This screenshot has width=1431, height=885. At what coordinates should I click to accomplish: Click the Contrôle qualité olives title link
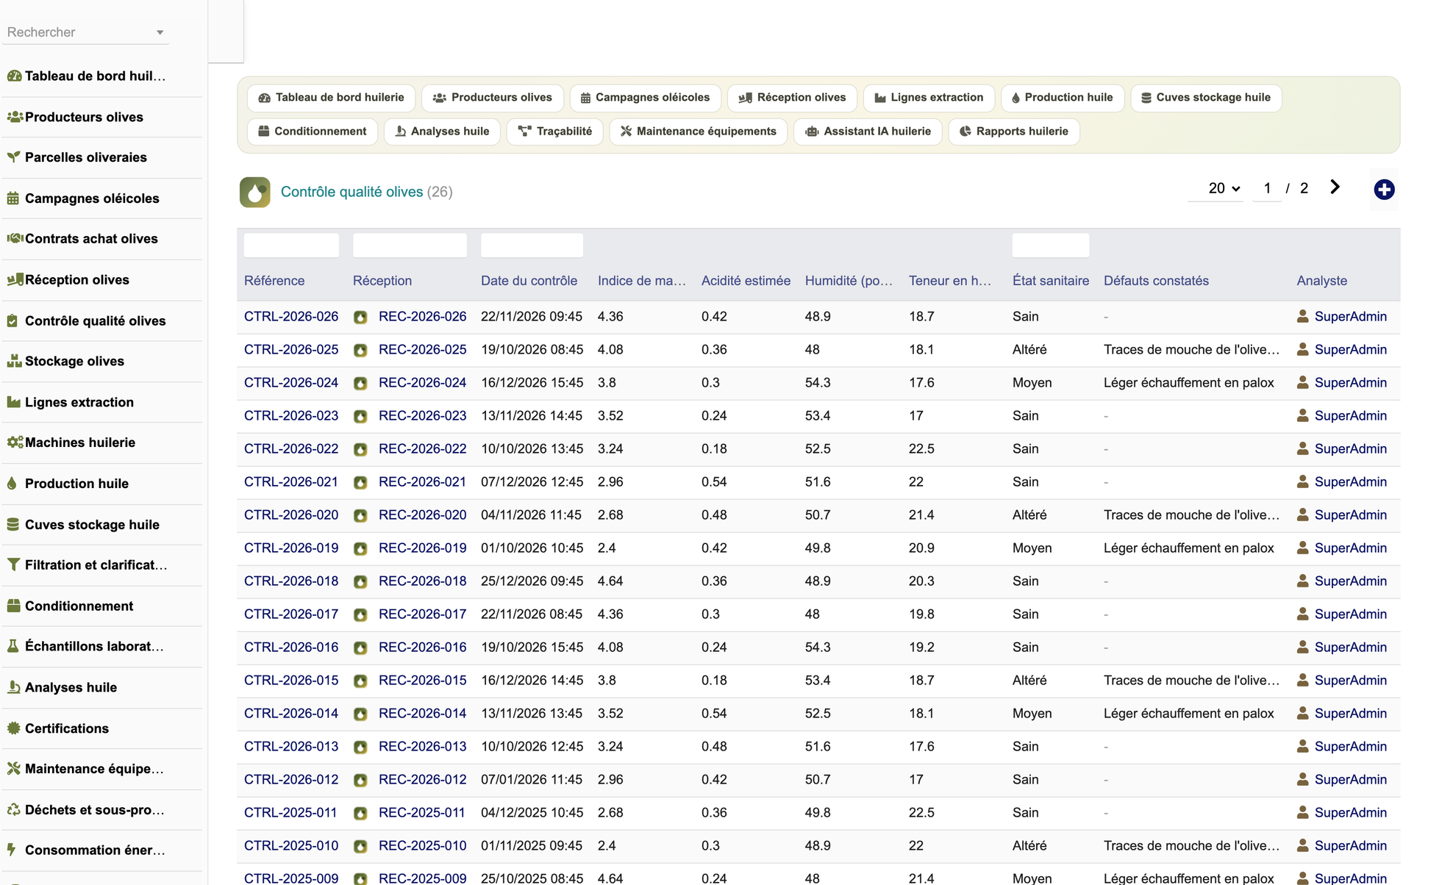pyautogui.click(x=351, y=192)
